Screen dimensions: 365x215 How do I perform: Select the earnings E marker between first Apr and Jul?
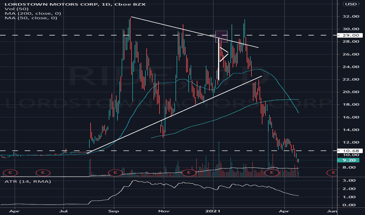pyautogui.click(x=43, y=172)
